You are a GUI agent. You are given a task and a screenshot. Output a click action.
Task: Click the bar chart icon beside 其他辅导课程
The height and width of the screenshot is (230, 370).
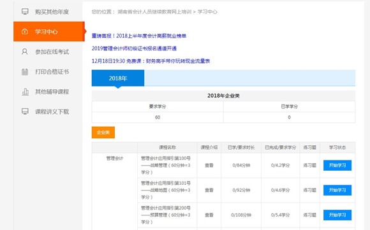point(25,92)
